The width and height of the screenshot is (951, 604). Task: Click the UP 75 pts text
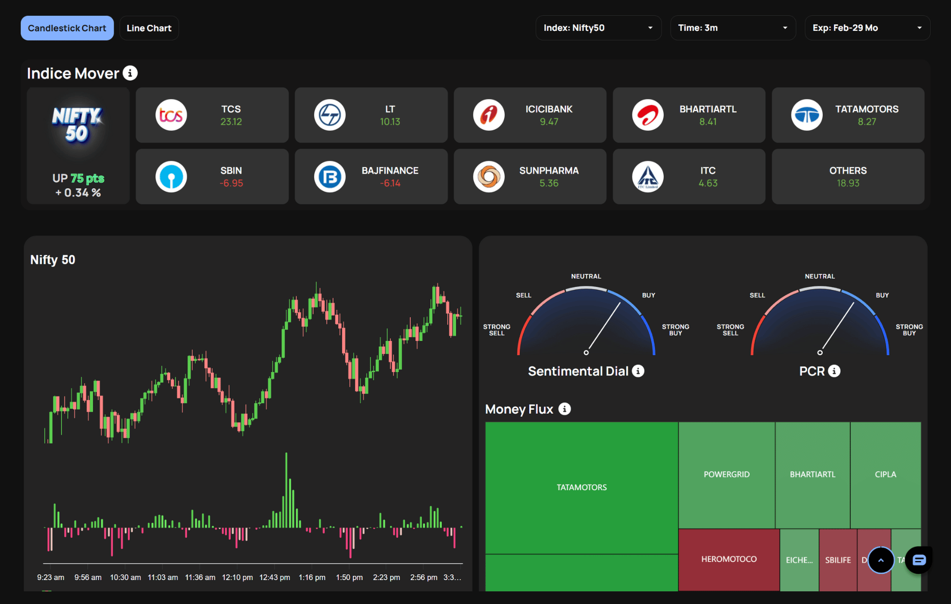pos(78,179)
